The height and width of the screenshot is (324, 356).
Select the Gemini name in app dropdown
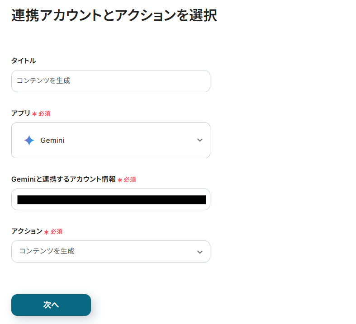pos(52,141)
